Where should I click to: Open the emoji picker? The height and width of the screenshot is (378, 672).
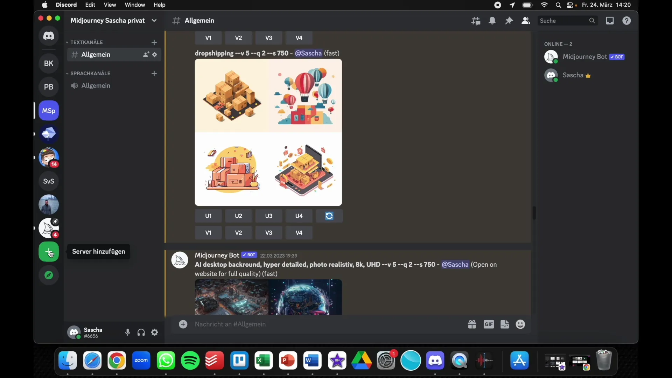pos(521,324)
